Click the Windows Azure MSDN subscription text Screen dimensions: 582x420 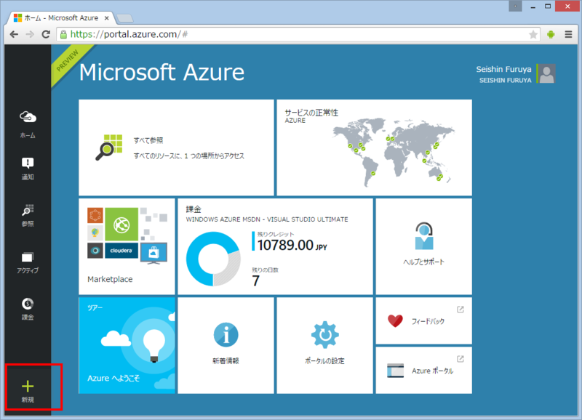coord(267,219)
